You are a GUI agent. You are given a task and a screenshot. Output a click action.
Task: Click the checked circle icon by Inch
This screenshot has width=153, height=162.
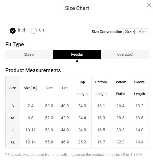[13, 31]
